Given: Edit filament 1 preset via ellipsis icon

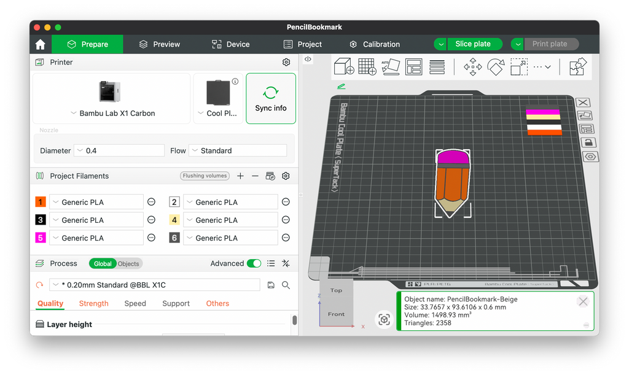Looking at the screenshot, I should [151, 202].
